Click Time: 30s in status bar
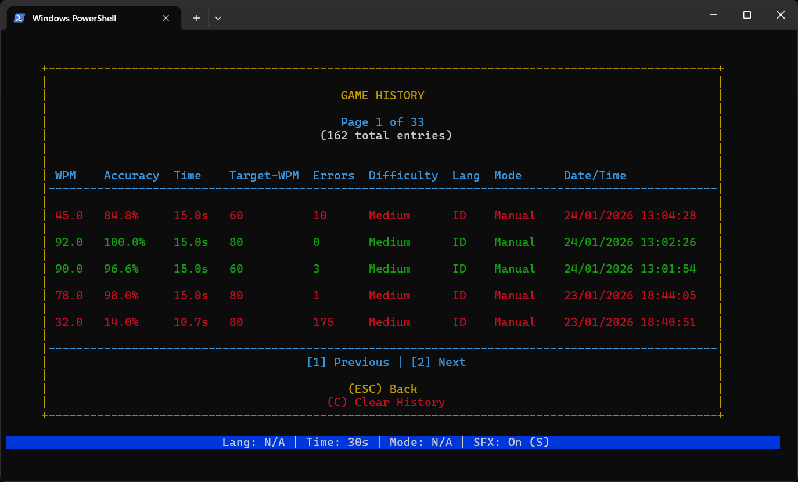Screen dimensions: 798x482 tap(337, 442)
